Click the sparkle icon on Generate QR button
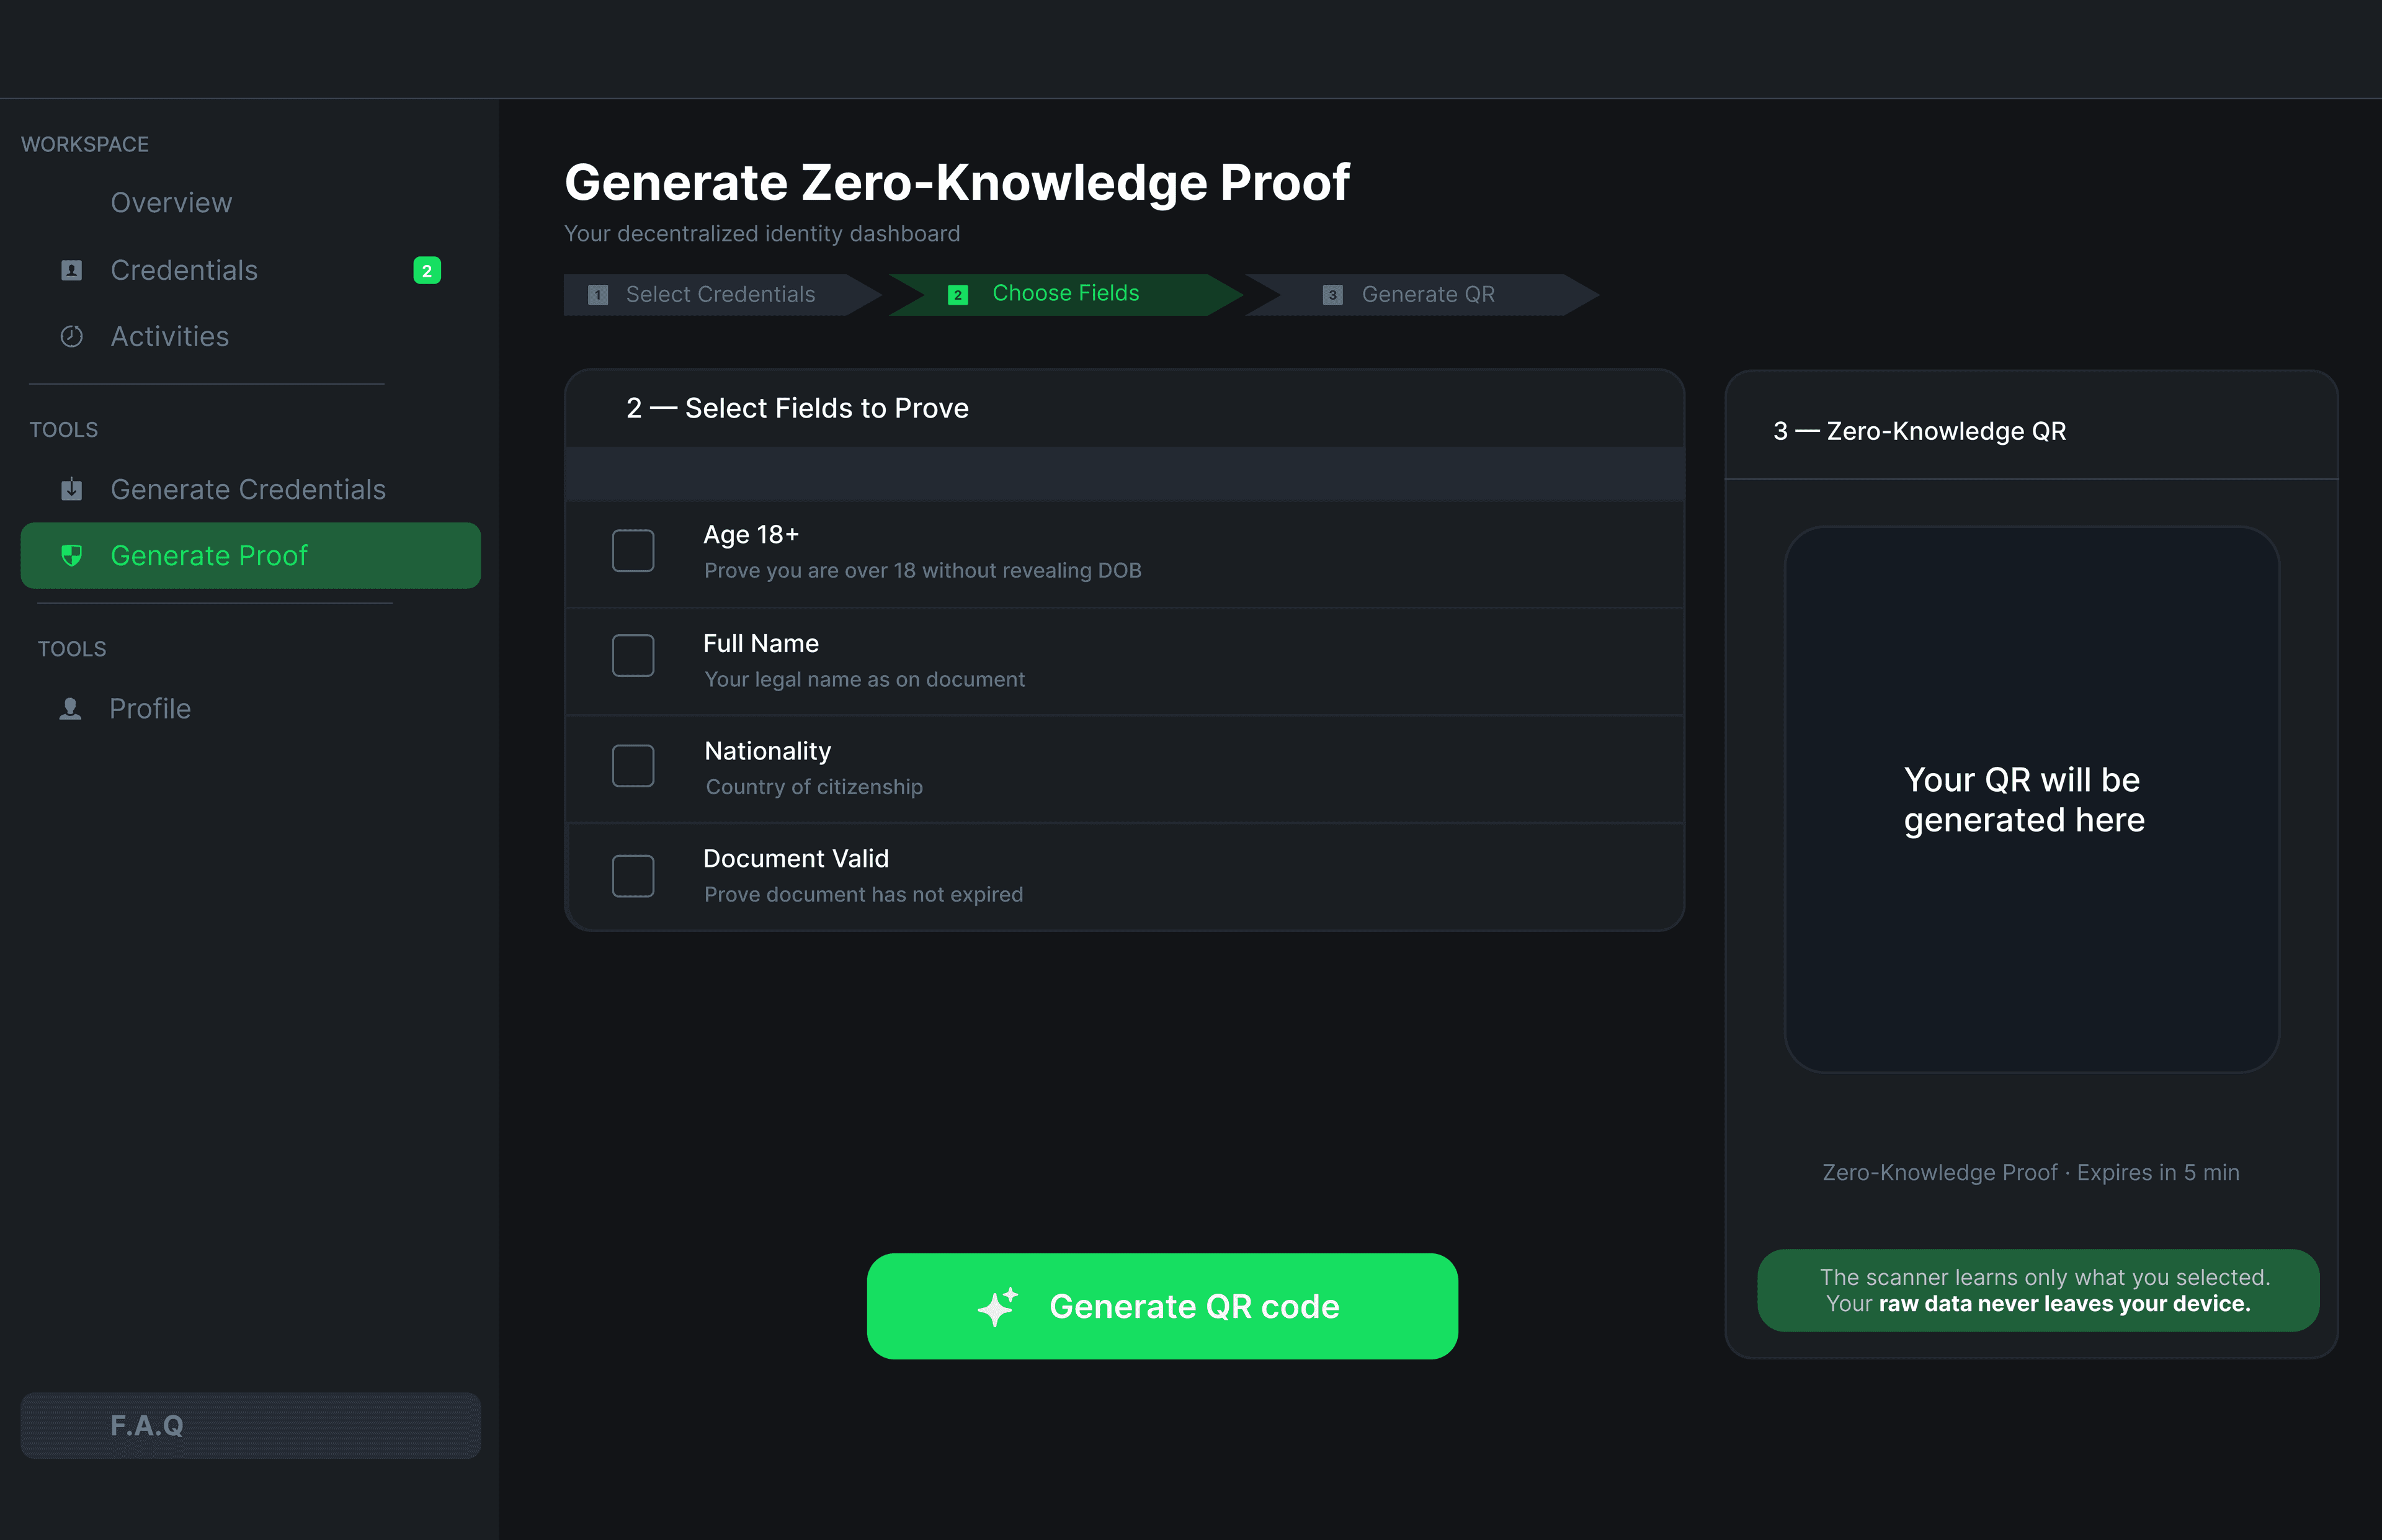 [997, 1306]
